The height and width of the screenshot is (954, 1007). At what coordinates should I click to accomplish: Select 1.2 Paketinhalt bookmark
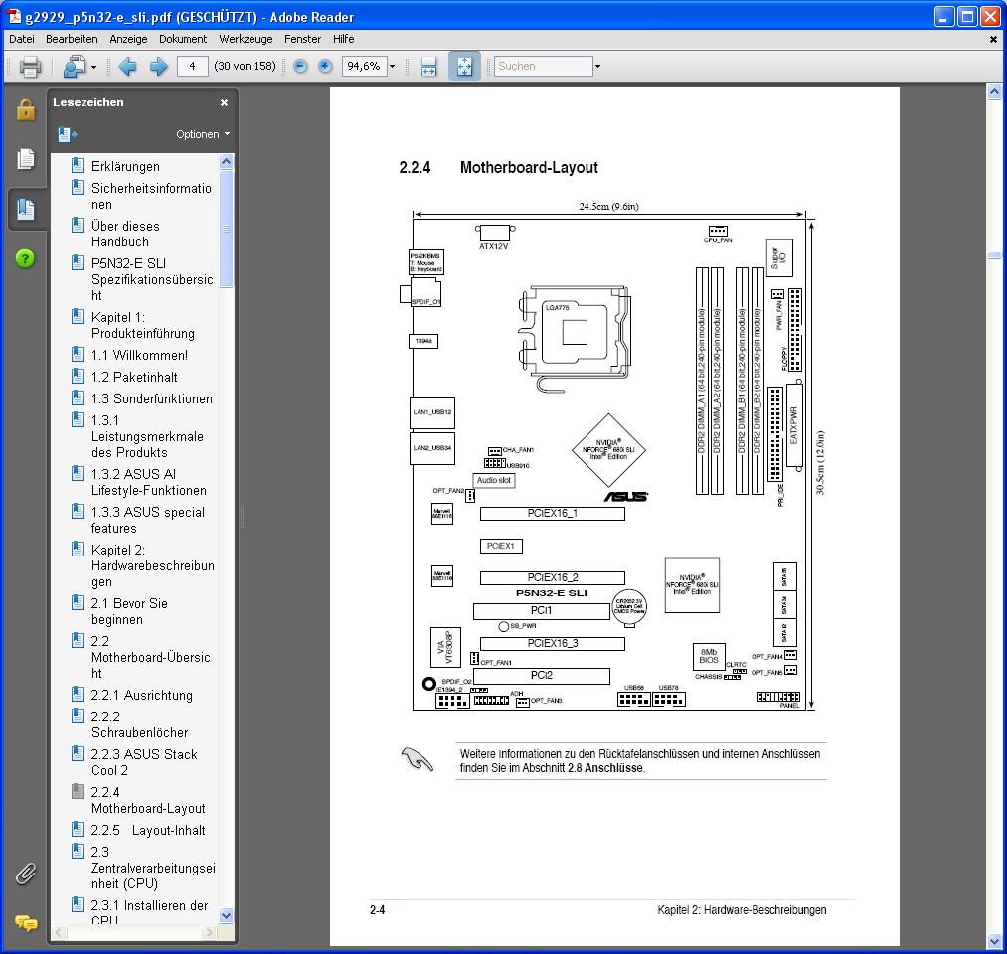(134, 377)
